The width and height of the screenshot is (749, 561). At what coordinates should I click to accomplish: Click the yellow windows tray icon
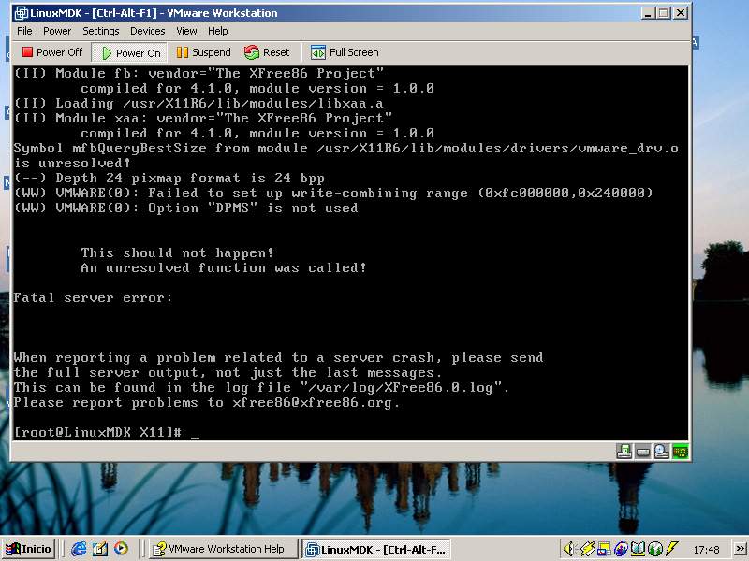click(604, 549)
